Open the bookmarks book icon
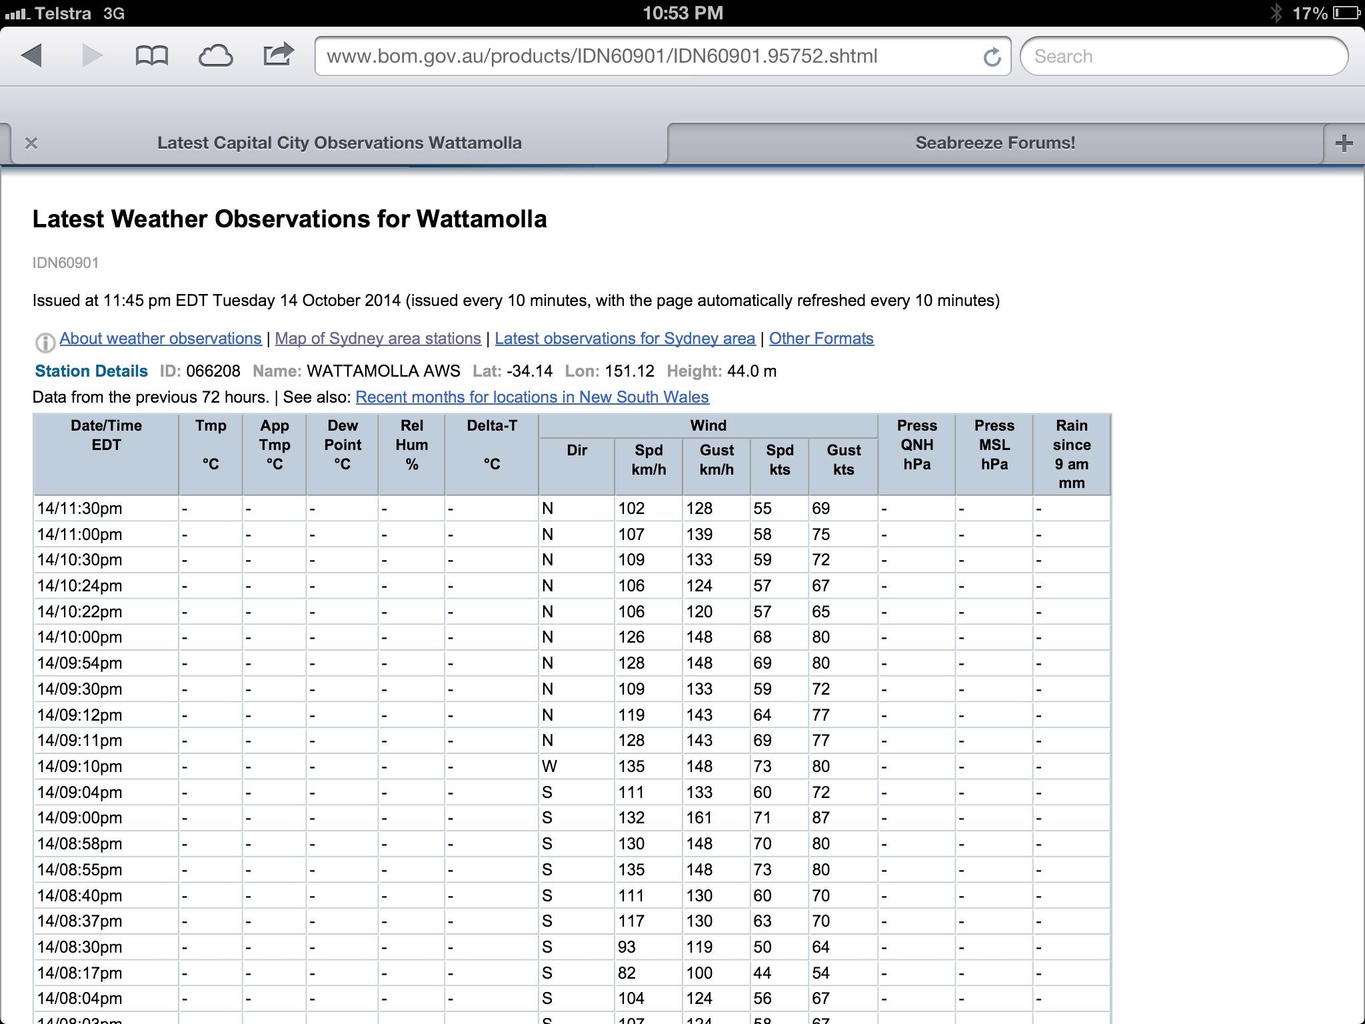Image resolution: width=1365 pixels, height=1024 pixels. pos(151,56)
